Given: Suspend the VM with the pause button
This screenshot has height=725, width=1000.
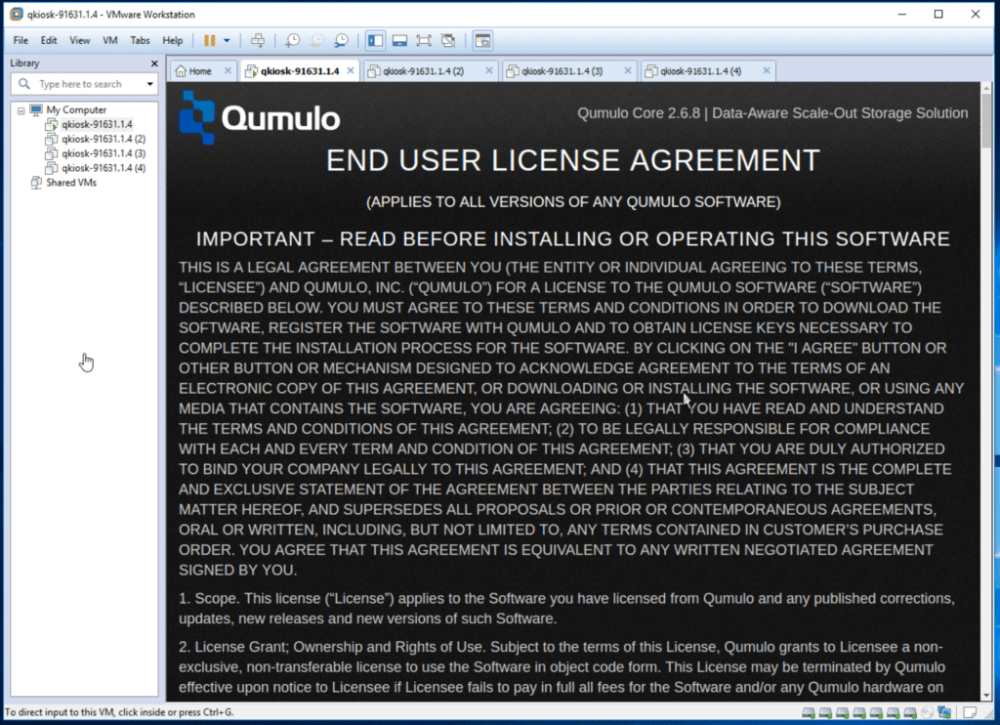Looking at the screenshot, I should [209, 41].
